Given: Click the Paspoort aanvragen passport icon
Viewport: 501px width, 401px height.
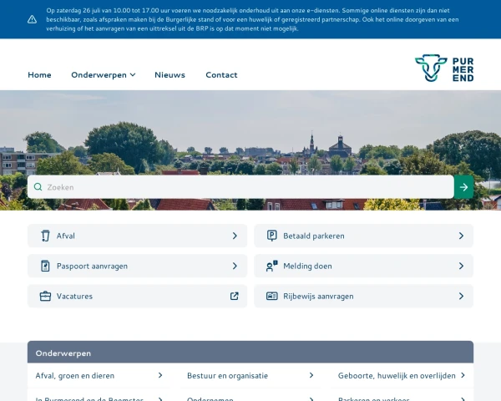Looking at the screenshot, I should pyautogui.click(x=45, y=266).
